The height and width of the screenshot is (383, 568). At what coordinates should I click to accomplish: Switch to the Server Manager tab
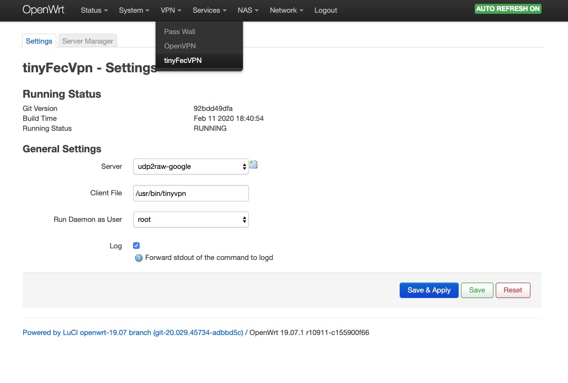(88, 41)
